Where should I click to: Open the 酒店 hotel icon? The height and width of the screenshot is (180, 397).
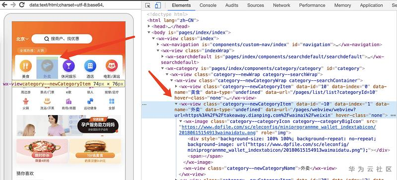click(x=90, y=66)
